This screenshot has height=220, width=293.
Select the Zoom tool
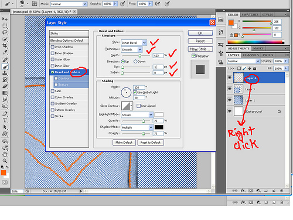[5, 161]
